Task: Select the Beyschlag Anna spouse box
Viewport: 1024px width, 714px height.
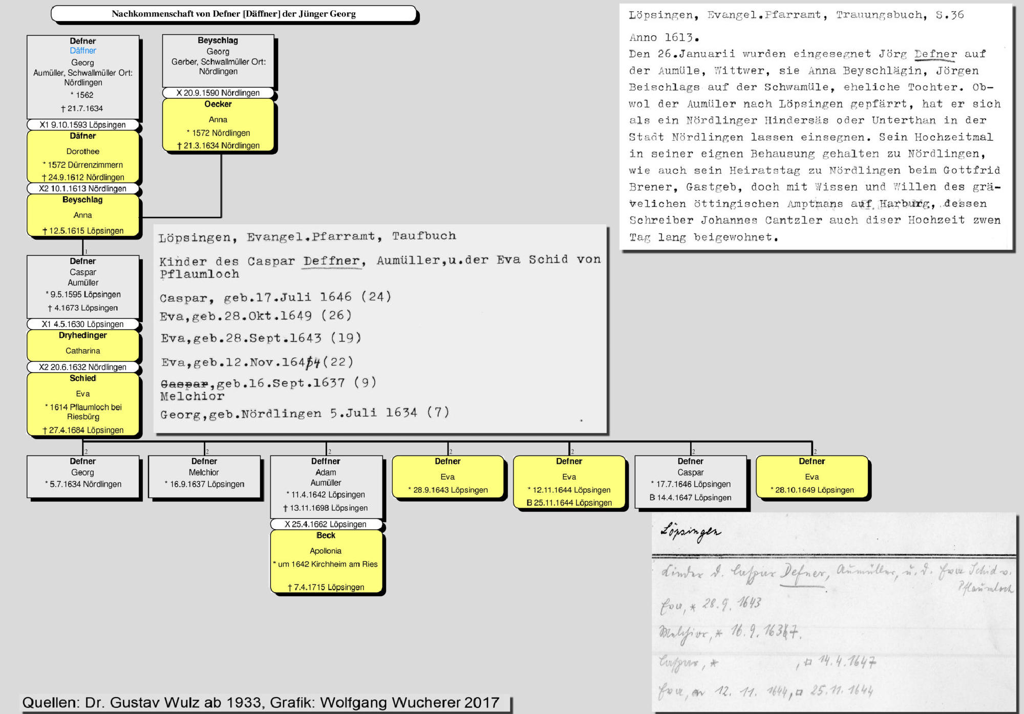Action: (83, 215)
